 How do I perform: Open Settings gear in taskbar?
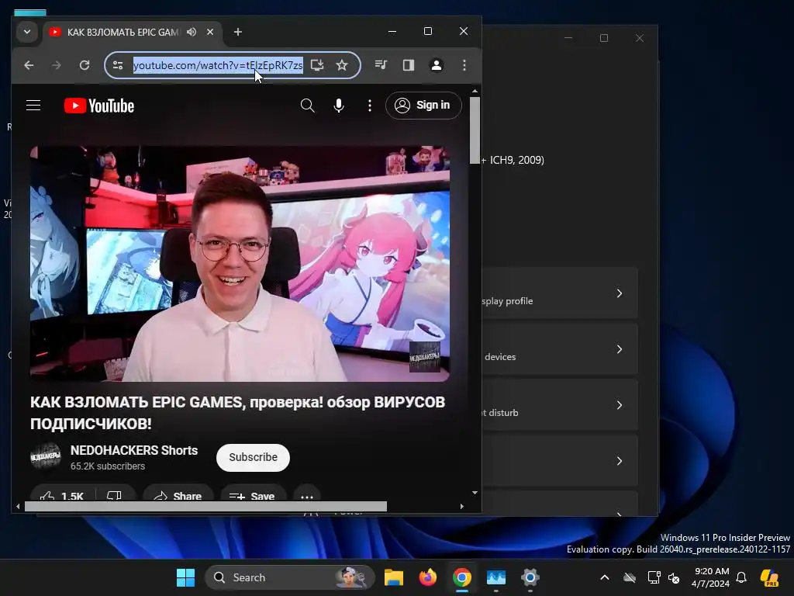coord(530,577)
